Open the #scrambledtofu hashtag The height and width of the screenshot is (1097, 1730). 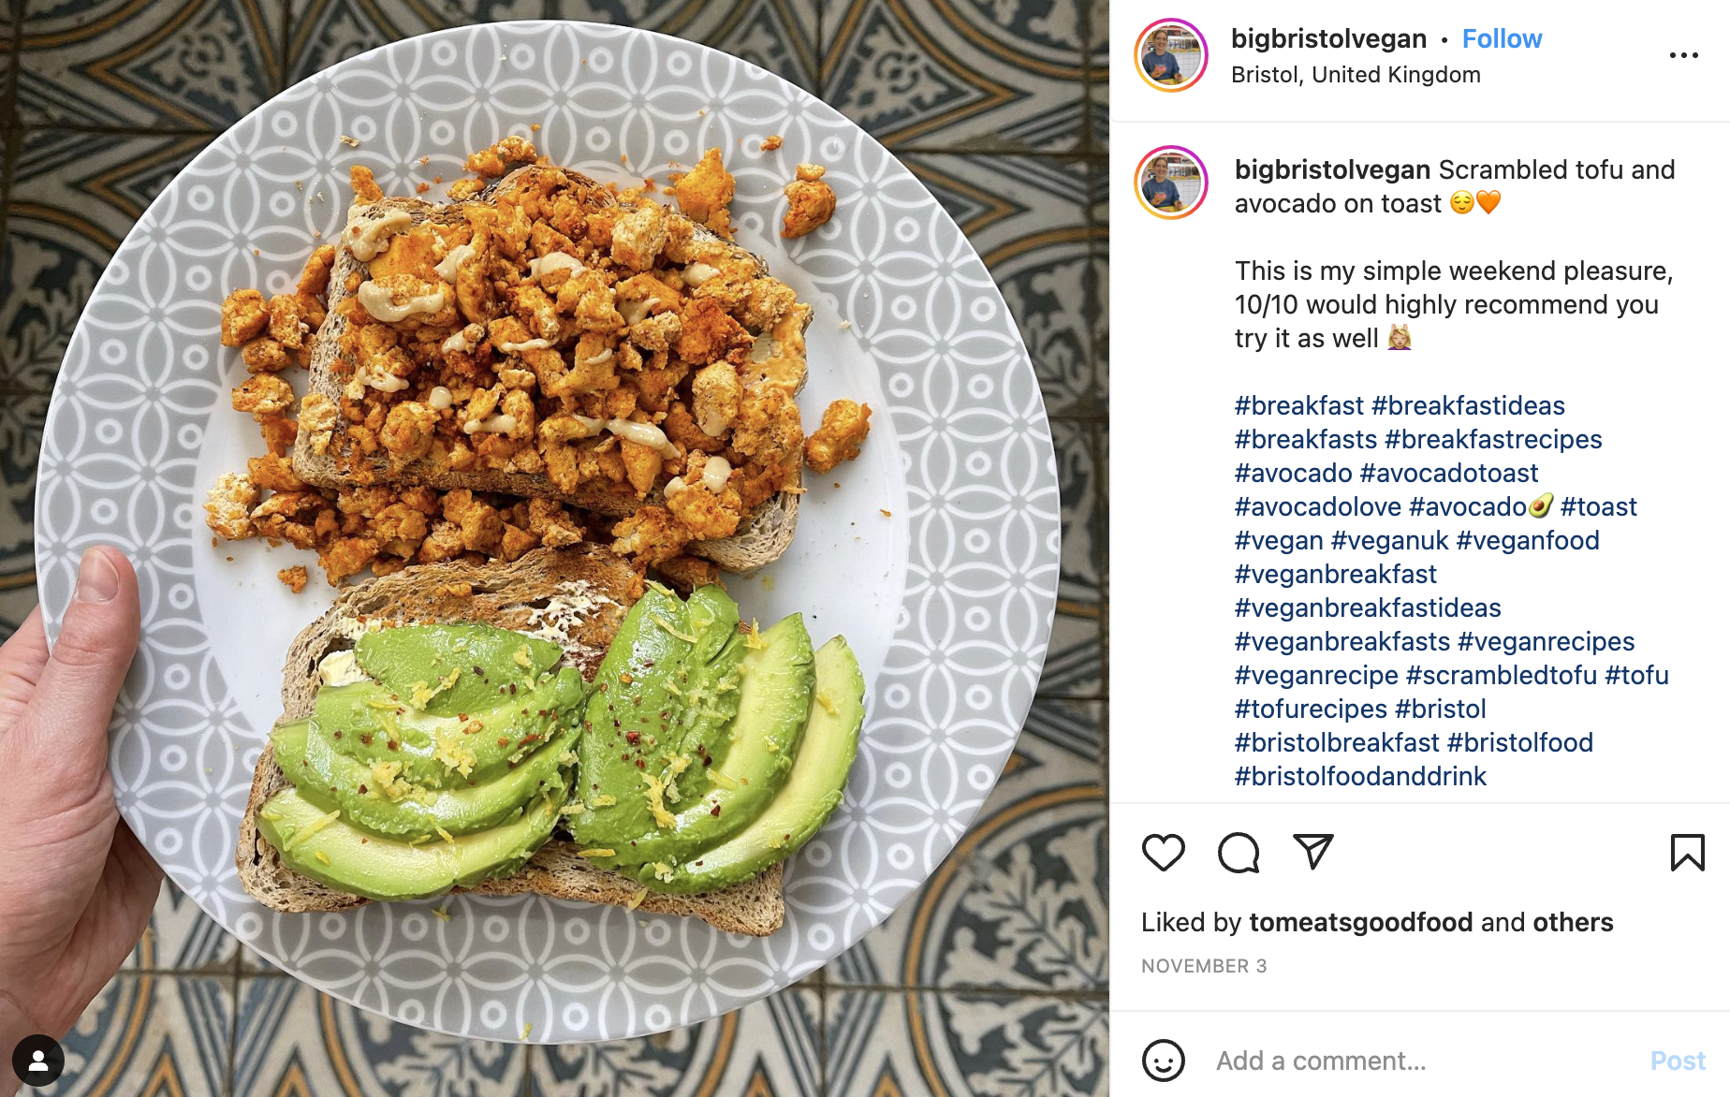[x=1502, y=675]
